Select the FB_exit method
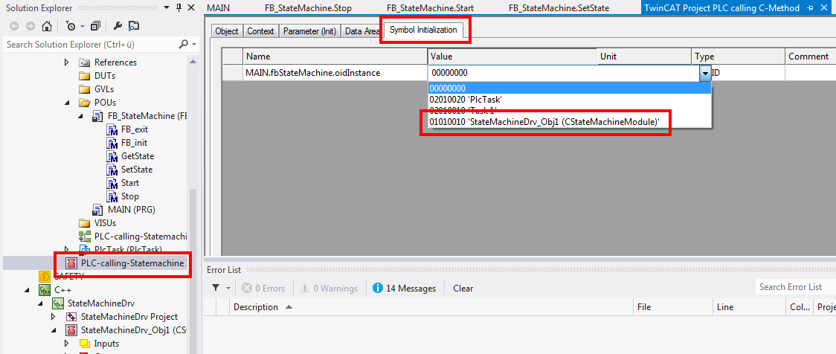Screen dimensions: 836x354 coord(135,129)
